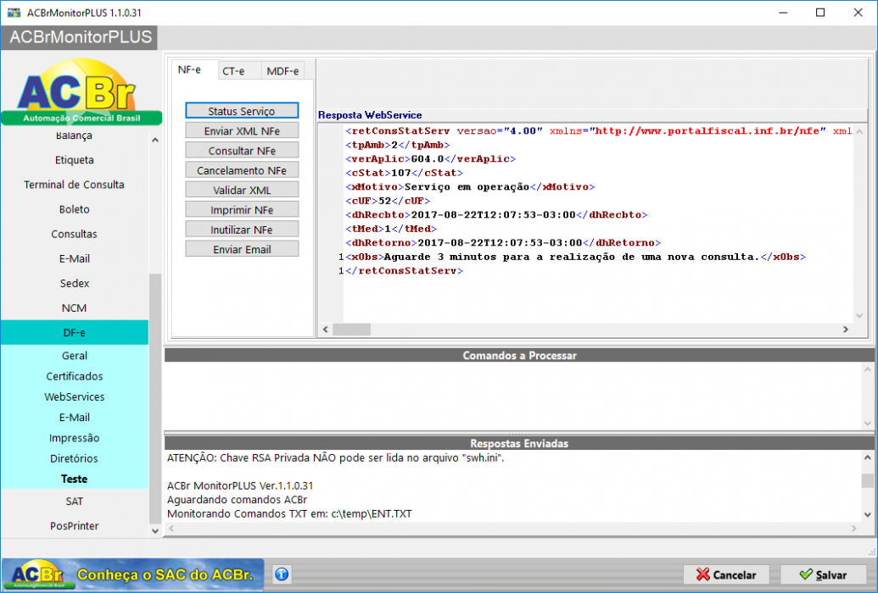Click the green check Salvar button
The height and width of the screenshot is (593, 878).
pyautogui.click(x=824, y=574)
